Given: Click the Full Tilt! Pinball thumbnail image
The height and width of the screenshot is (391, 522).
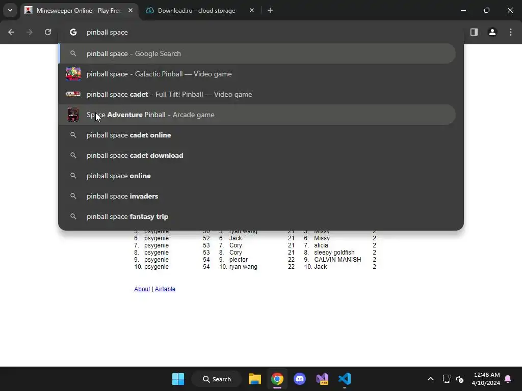Looking at the screenshot, I should point(73,94).
